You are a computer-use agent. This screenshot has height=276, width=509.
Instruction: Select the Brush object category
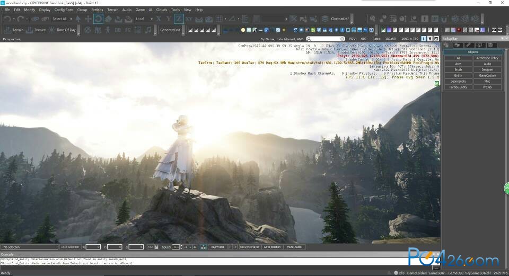pyautogui.click(x=458, y=70)
